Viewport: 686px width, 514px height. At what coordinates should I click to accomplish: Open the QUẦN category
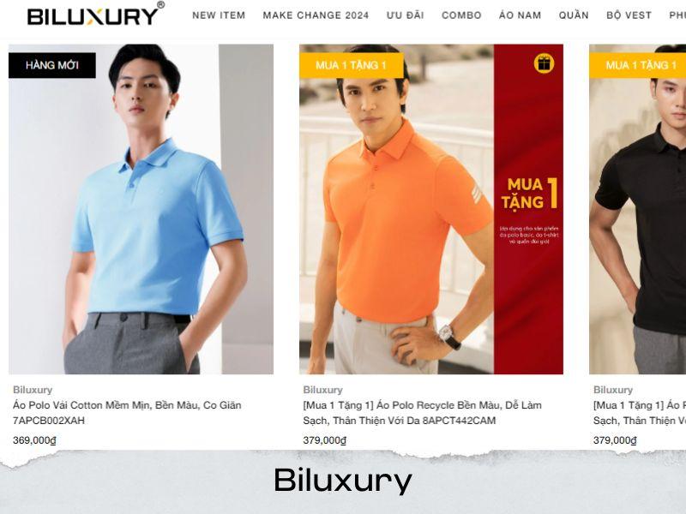pyautogui.click(x=574, y=15)
